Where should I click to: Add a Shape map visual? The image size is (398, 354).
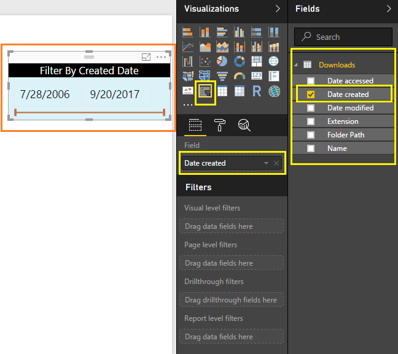click(205, 76)
